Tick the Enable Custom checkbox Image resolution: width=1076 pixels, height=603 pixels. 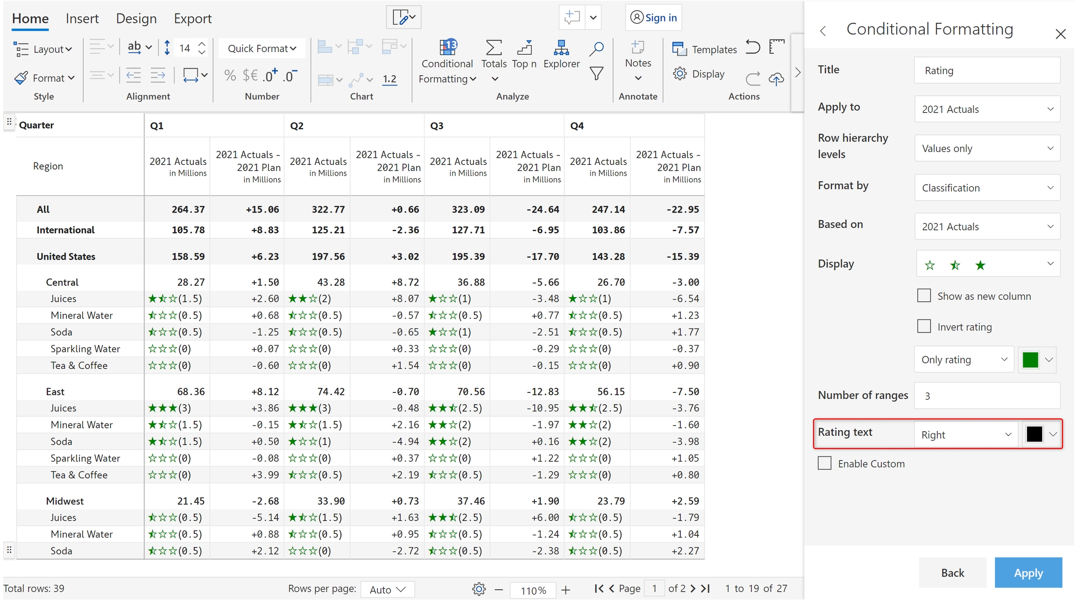825,463
